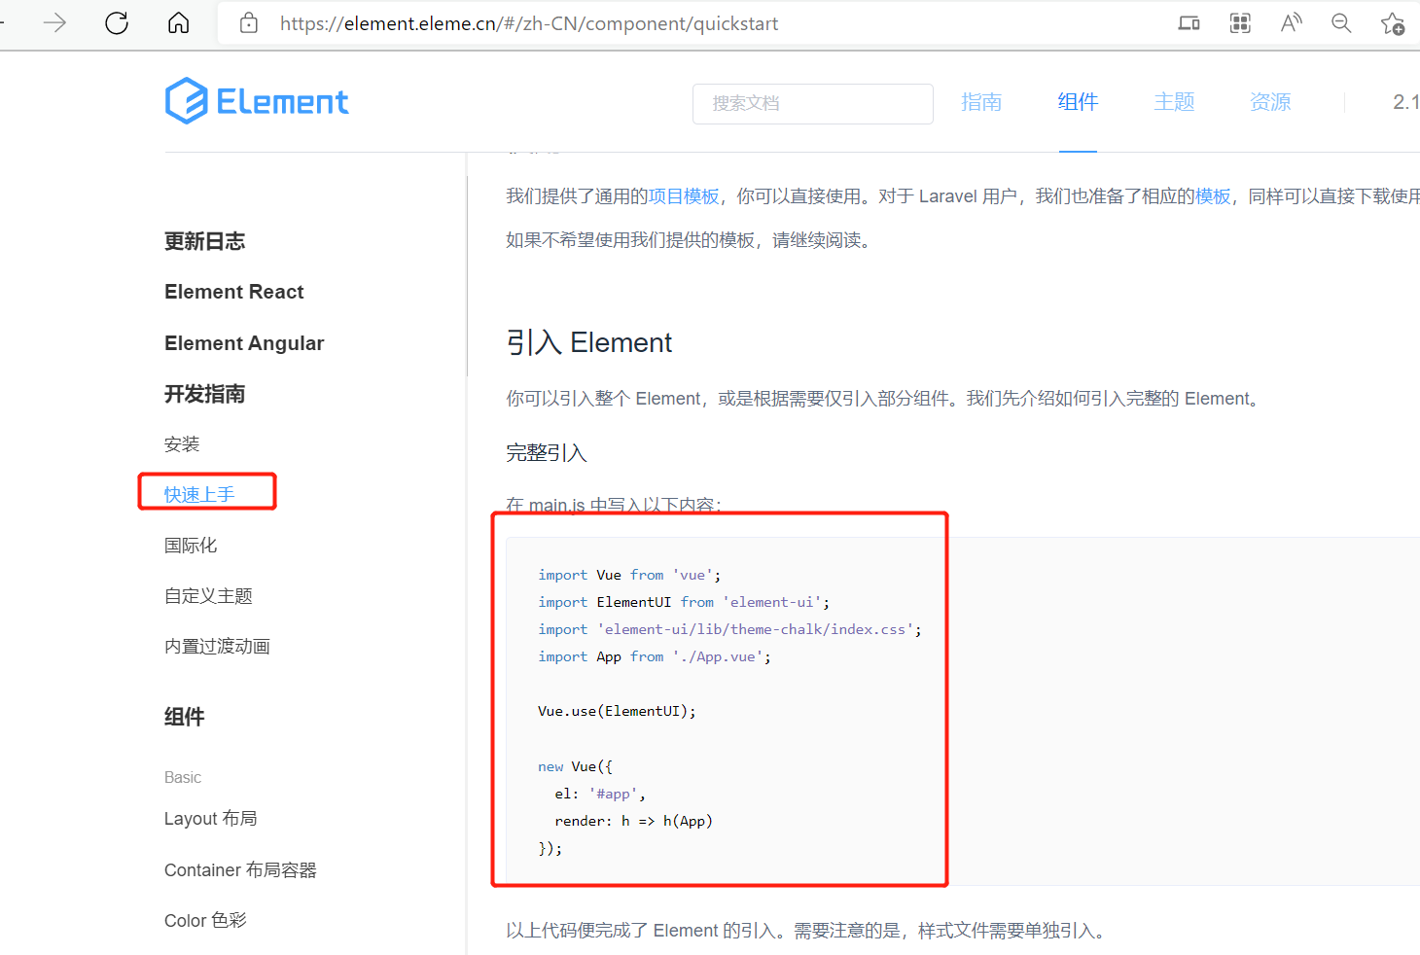Click the site security padlock icon
The height and width of the screenshot is (955, 1420).
point(248,23)
